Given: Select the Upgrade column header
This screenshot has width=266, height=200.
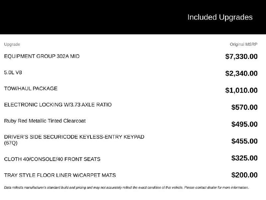Looking at the screenshot, I should pos(12,44).
